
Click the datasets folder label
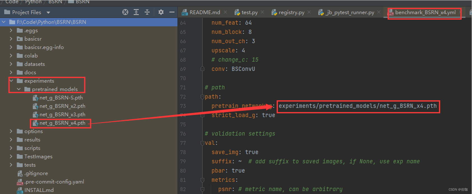34,64
